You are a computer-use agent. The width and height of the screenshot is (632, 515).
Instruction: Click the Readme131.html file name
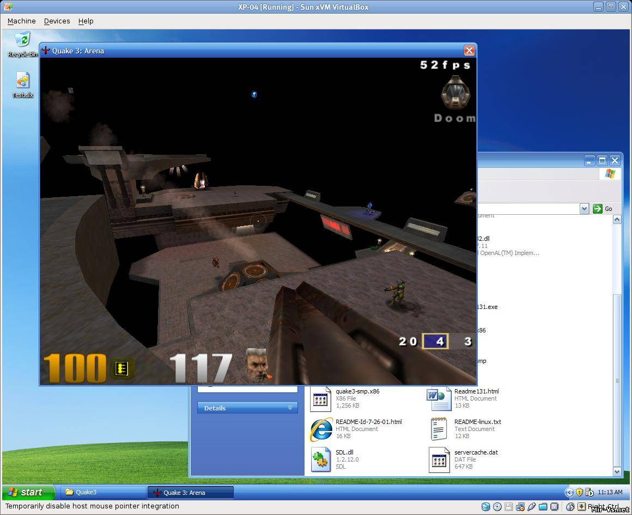[476, 391]
